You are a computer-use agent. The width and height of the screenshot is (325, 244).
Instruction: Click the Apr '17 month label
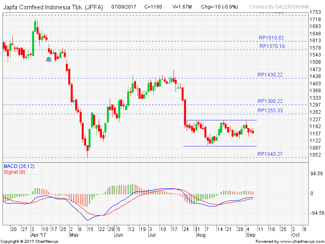(39, 235)
